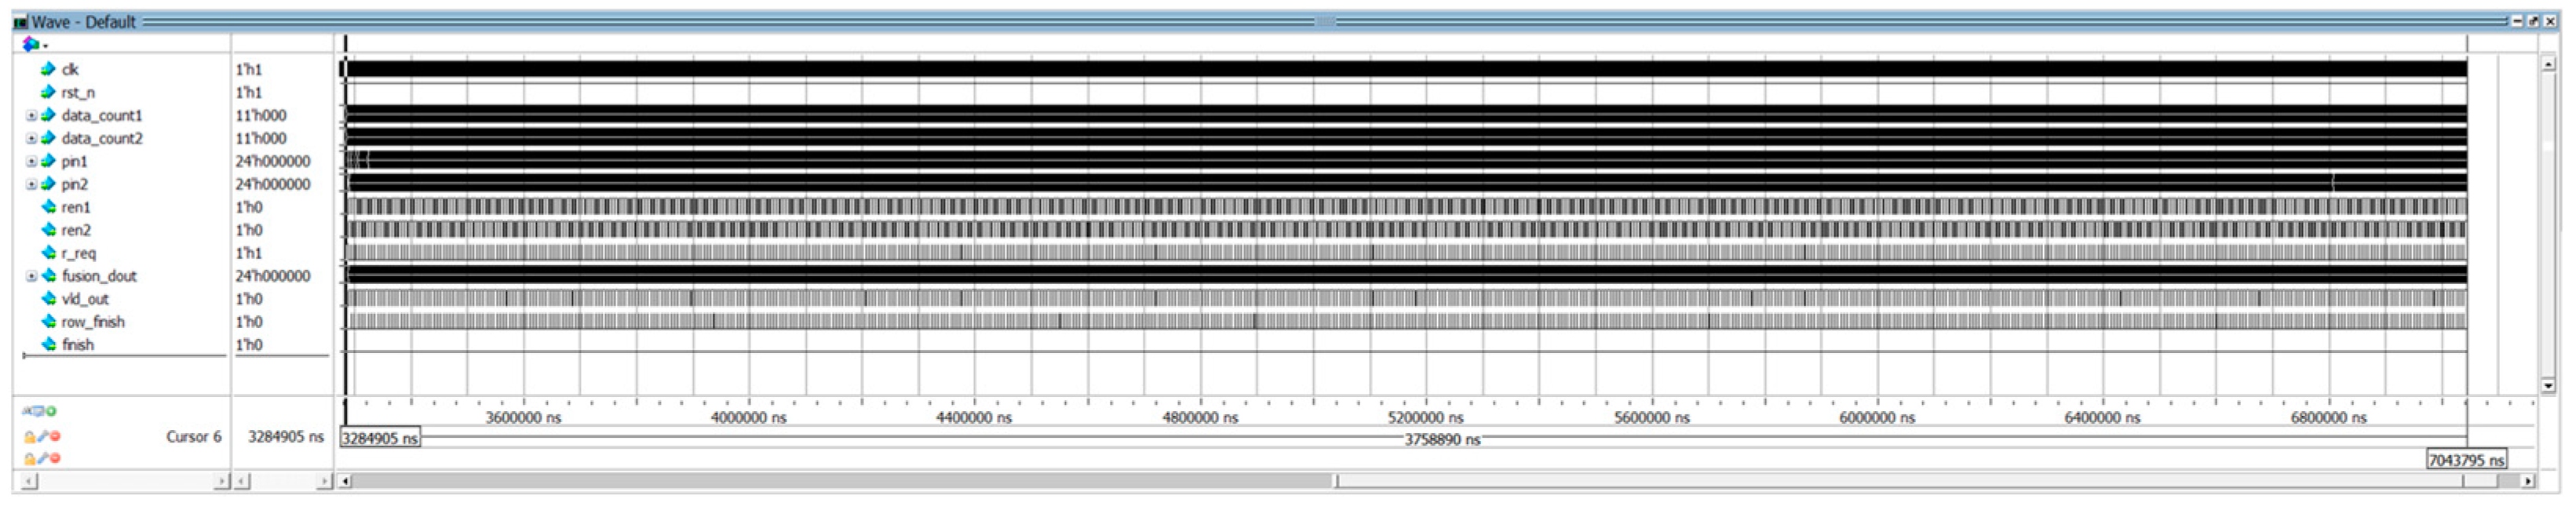2576x510 pixels.
Task: Click the data_count2 signal icon
Action: (x=48, y=138)
